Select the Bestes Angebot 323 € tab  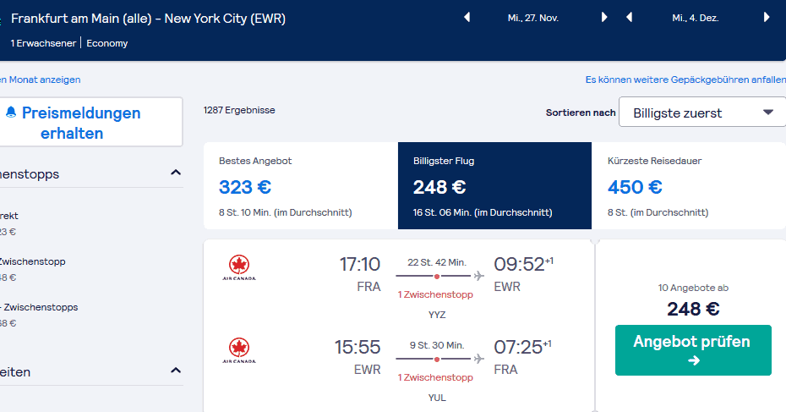301,185
